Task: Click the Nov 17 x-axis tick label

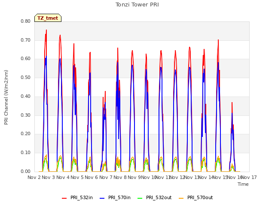Action: pyautogui.click(x=249, y=177)
